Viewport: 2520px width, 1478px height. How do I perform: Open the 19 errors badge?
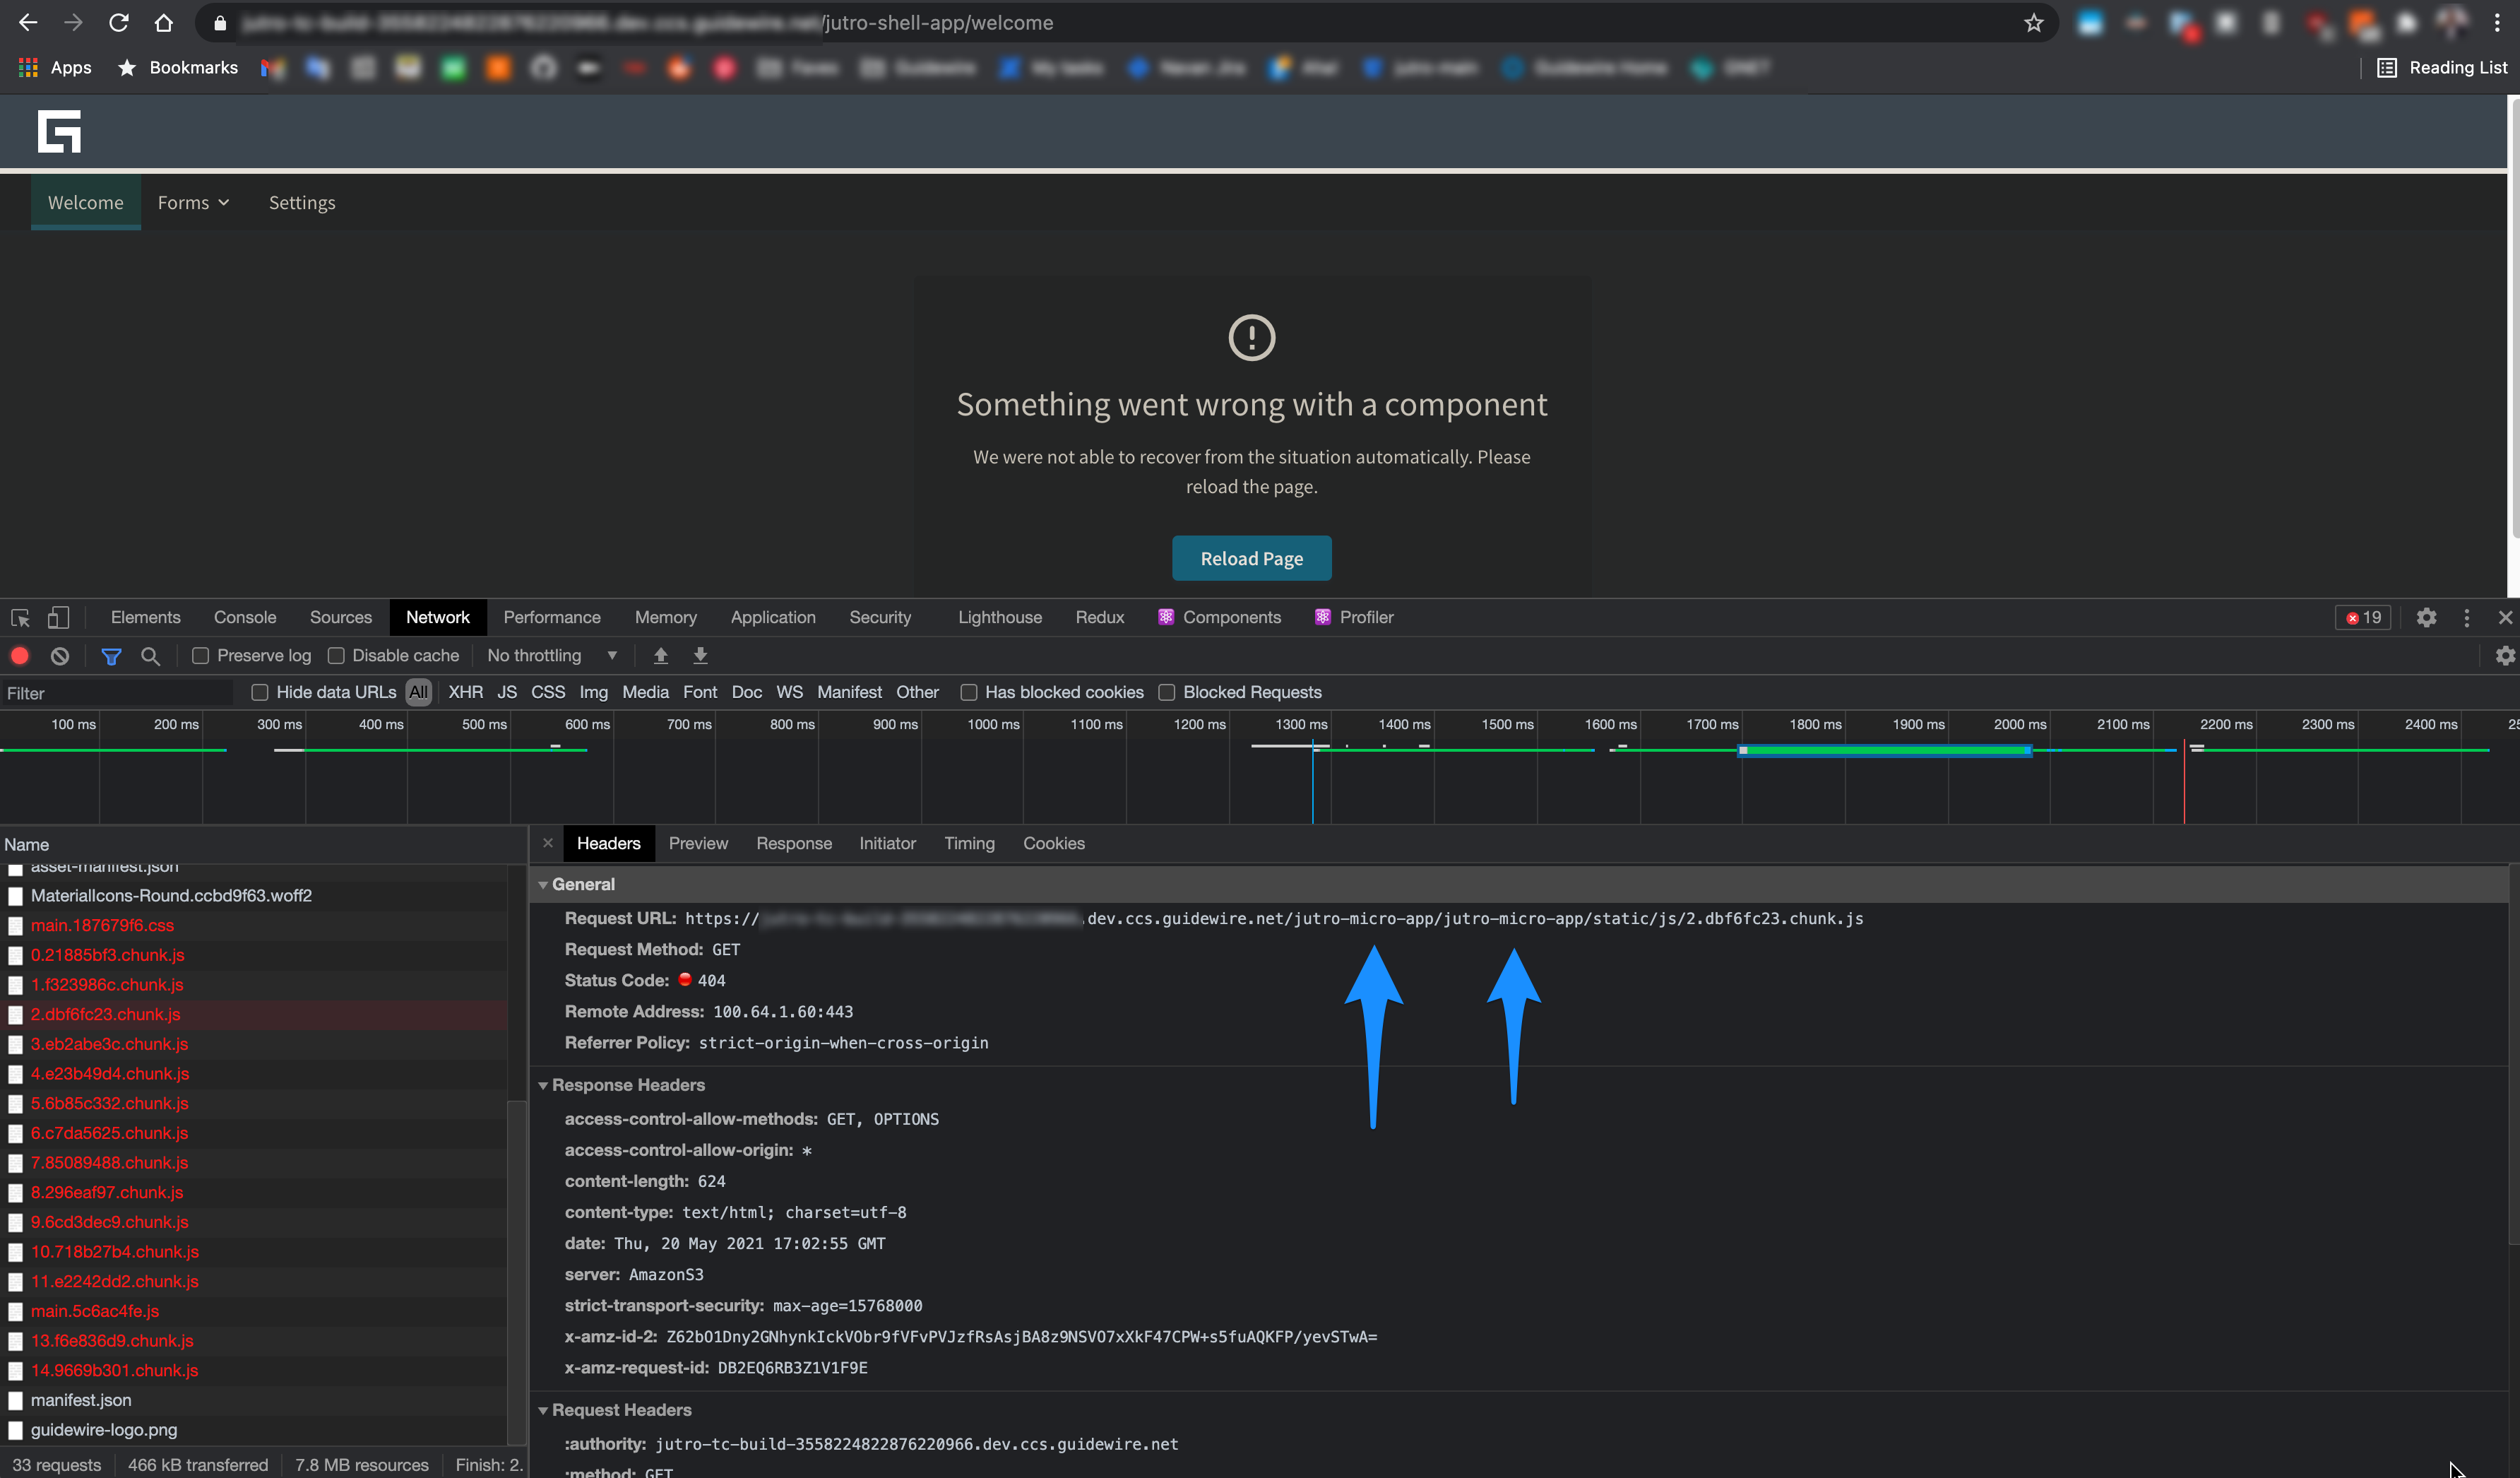[2362, 617]
